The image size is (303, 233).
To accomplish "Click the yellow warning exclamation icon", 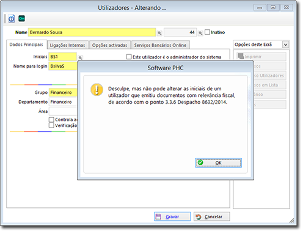I will pyautogui.click(x=97, y=90).
